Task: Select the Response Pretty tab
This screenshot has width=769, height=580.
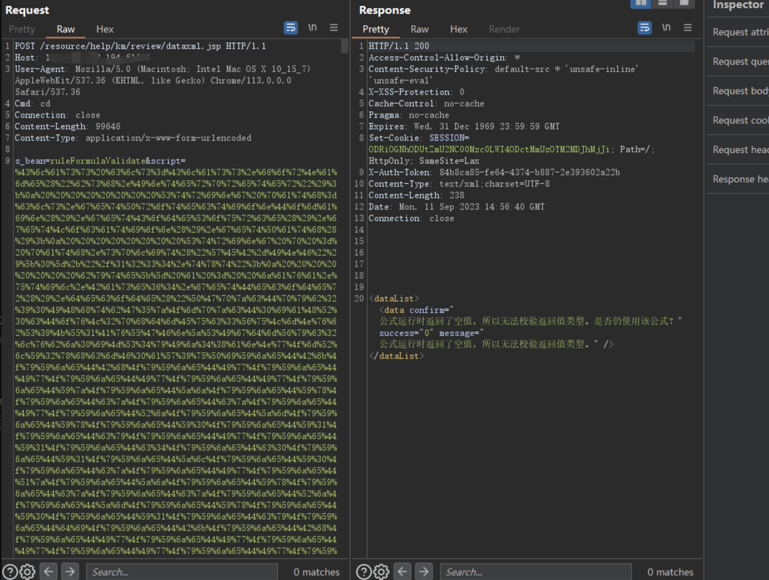Action: (x=376, y=29)
